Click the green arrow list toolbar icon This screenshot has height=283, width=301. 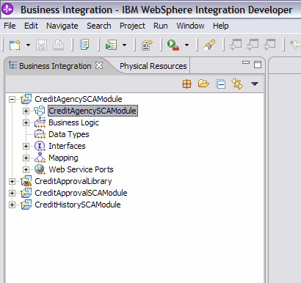pos(111,45)
